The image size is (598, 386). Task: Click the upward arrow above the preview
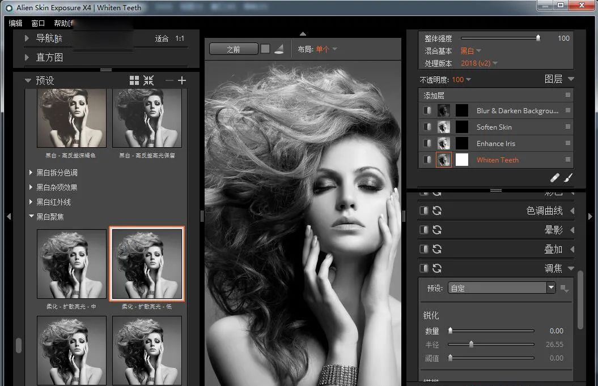pos(303,34)
